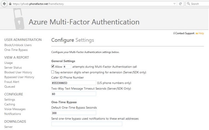The image size is (209, 130).
Task: Click the General Settings heading
Action: pyautogui.click(x=63, y=61)
